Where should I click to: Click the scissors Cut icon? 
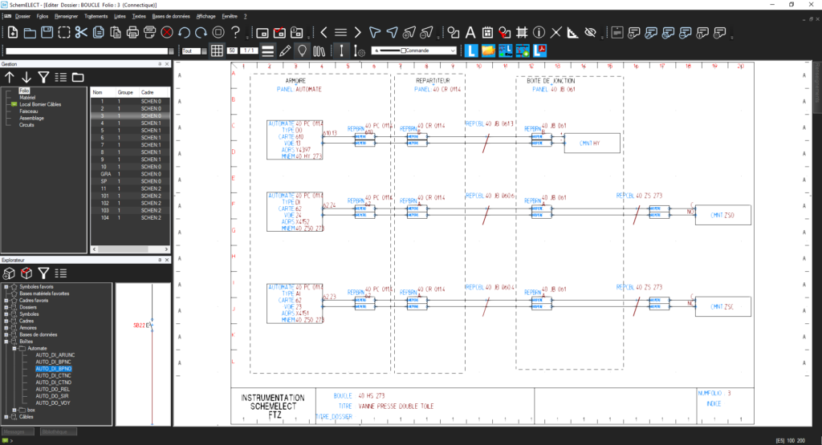point(80,33)
